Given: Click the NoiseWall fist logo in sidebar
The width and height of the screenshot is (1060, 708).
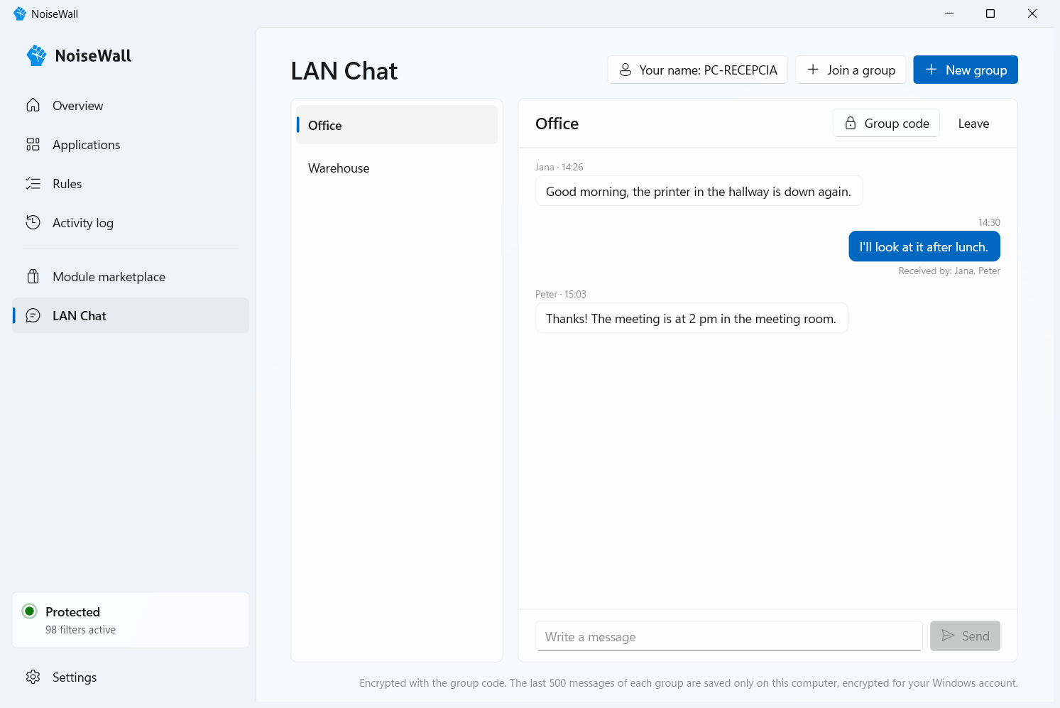Looking at the screenshot, I should [36, 55].
